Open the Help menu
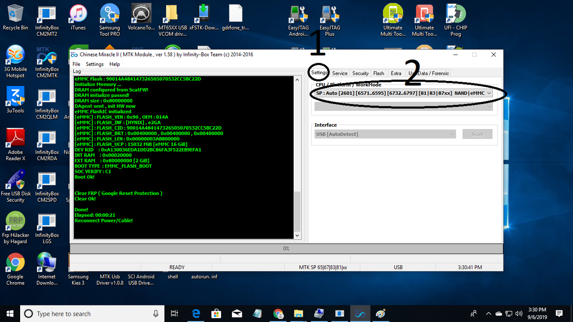573x322 pixels. [115, 64]
